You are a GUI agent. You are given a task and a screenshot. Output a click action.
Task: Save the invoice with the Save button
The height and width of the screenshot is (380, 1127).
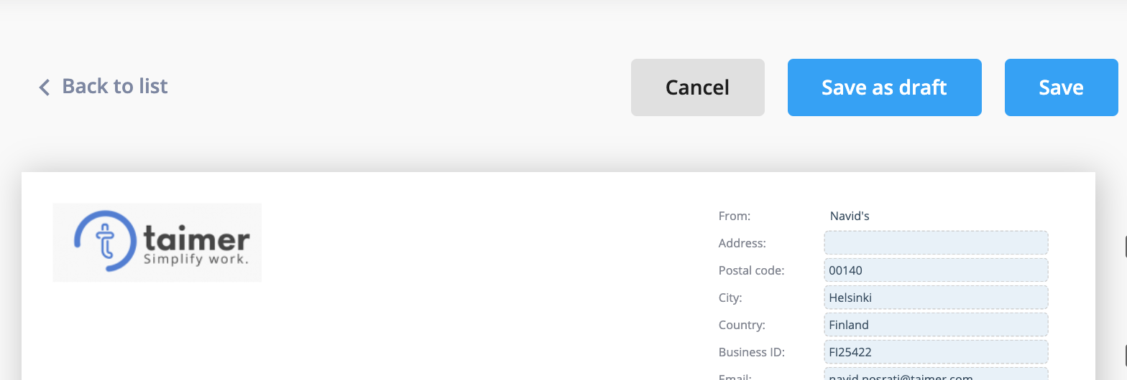coord(1061,87)
